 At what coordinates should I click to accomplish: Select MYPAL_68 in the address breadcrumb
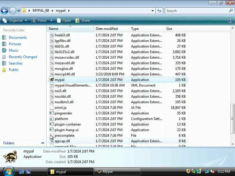(41, 11)
